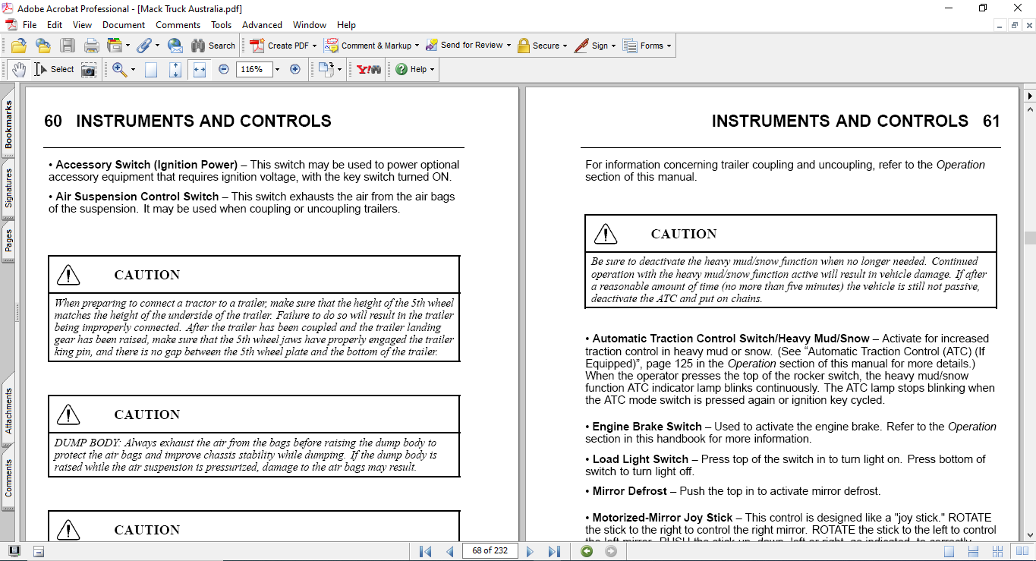Switch to Continuous - Facing layout
The height and width of the screenshot is (561, 1036).
point(997,551)
